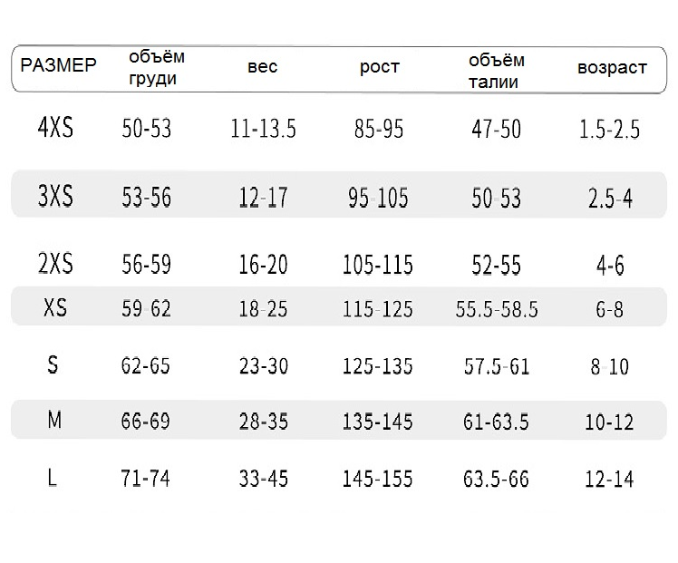Select the L size label
The image size is (678, 563).
click(52, 478)
